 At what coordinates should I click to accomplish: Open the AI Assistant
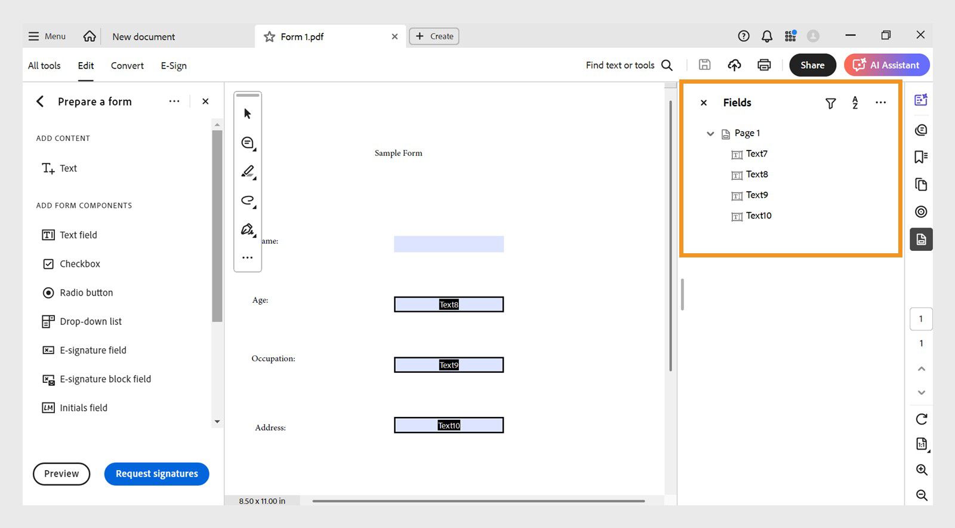pyautogui.click(x=886, y=65)
